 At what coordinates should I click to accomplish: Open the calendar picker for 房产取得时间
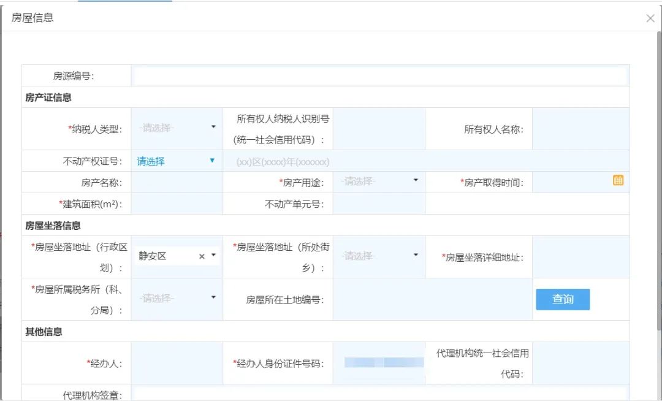pos(618,180)
